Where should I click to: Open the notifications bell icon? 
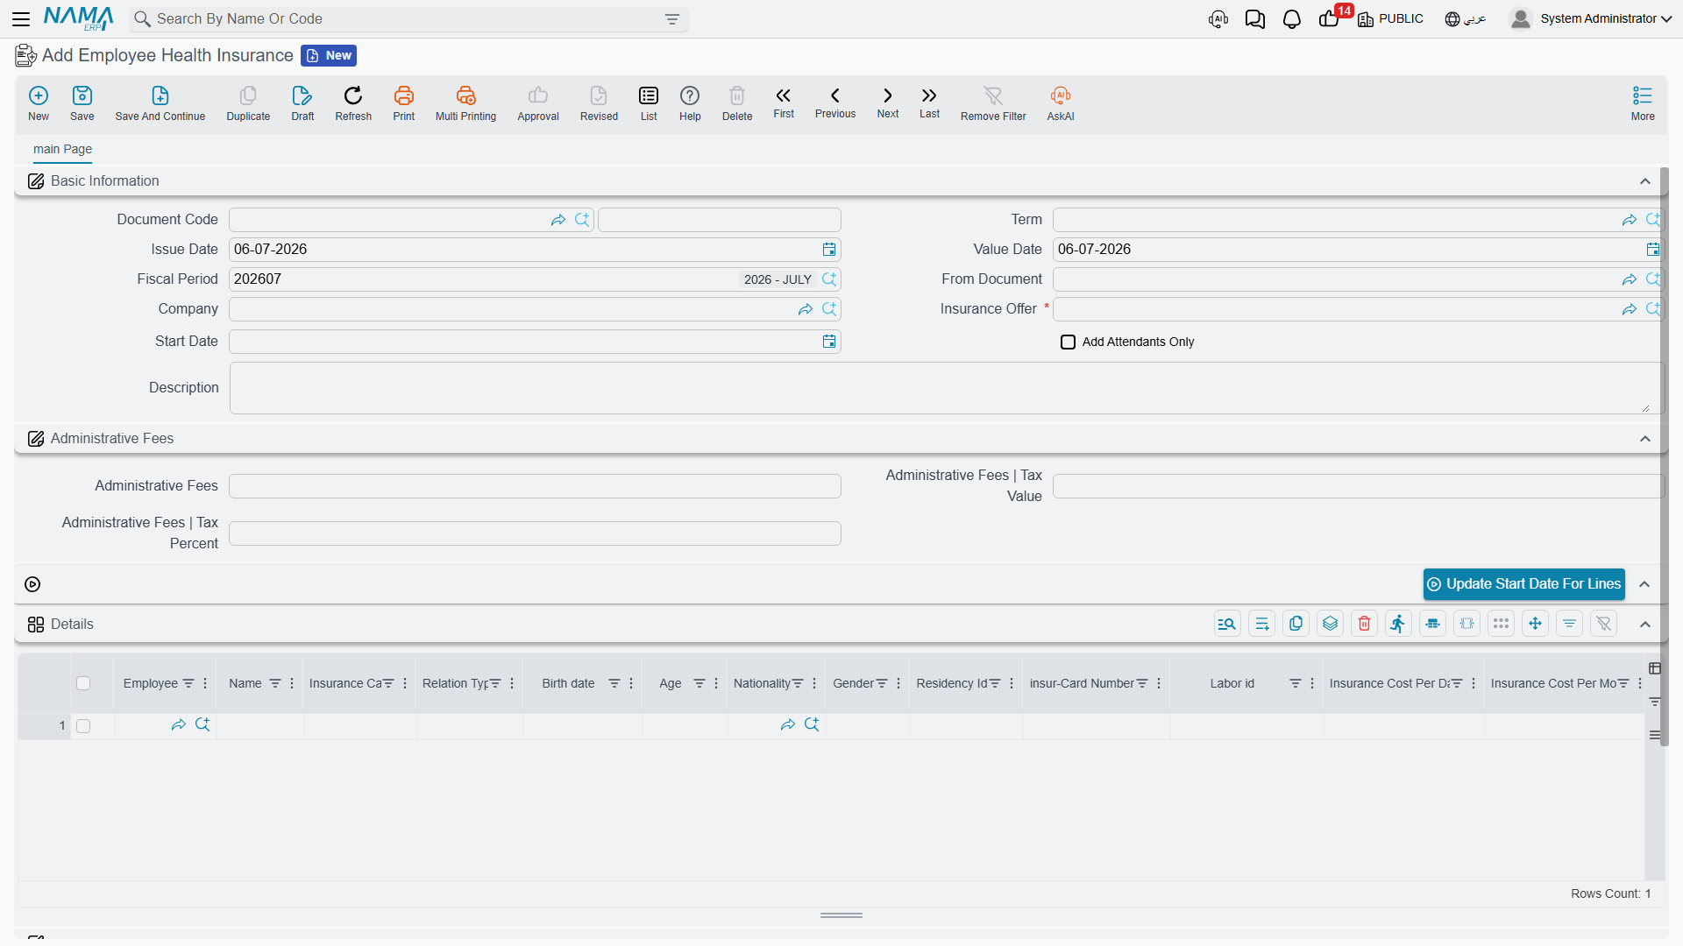point(1291,19)
